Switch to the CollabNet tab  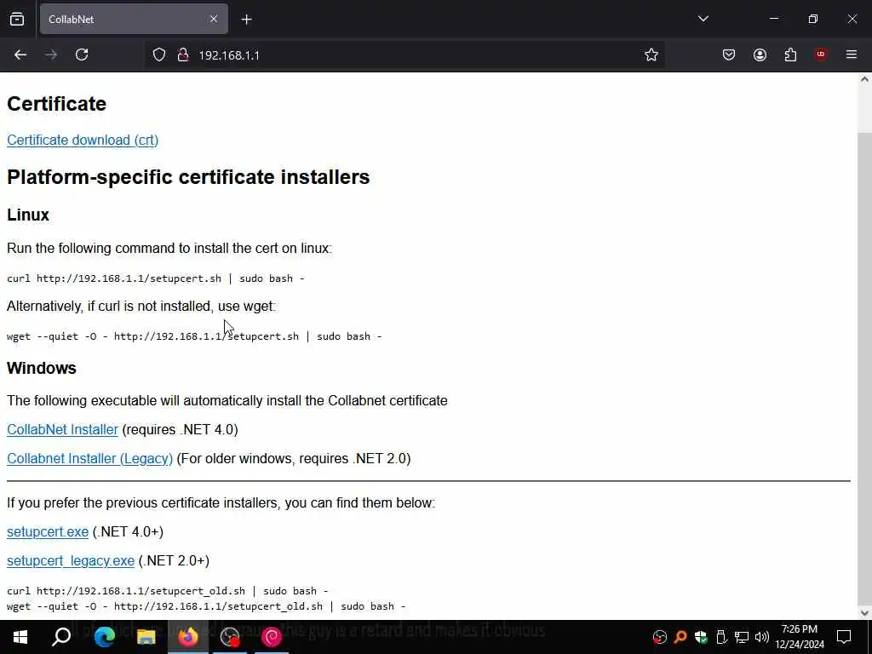(134, 19)
